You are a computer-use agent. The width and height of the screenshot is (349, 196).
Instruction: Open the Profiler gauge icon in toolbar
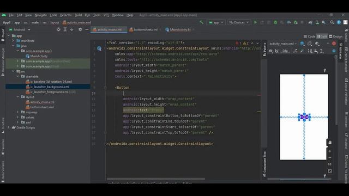pos(288,22)
